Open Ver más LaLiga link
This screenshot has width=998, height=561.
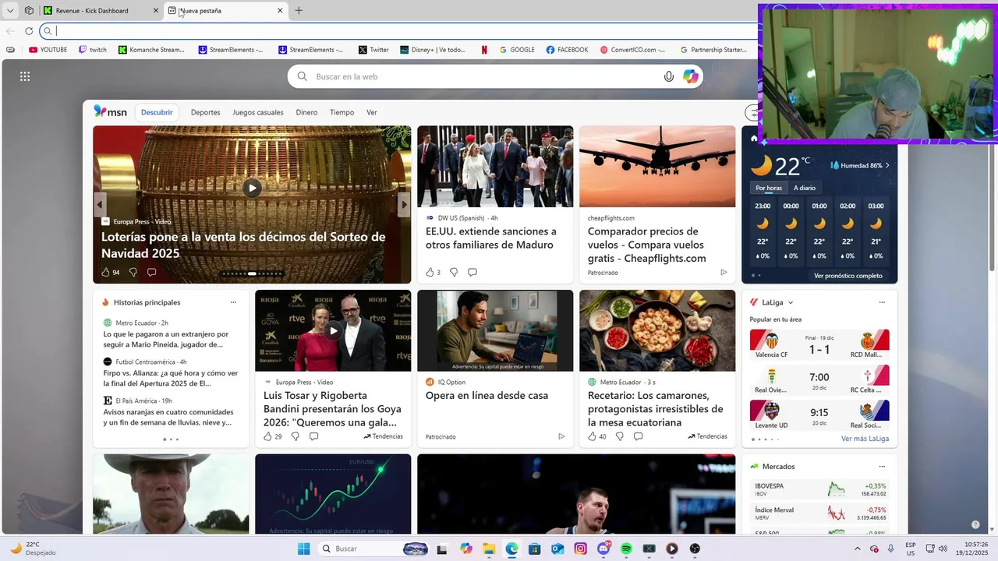pyautogui.click(x=865, y=439)
